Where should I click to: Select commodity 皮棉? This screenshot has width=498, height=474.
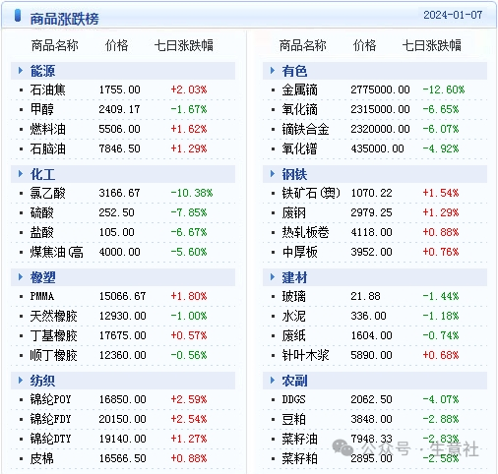pyautogui.click(x=42, y=458)
